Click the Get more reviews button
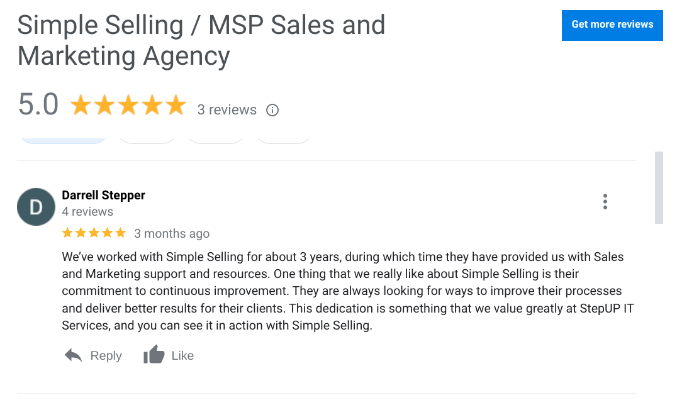The width and height of the screenshot is (677, 405). pos(612,25)
